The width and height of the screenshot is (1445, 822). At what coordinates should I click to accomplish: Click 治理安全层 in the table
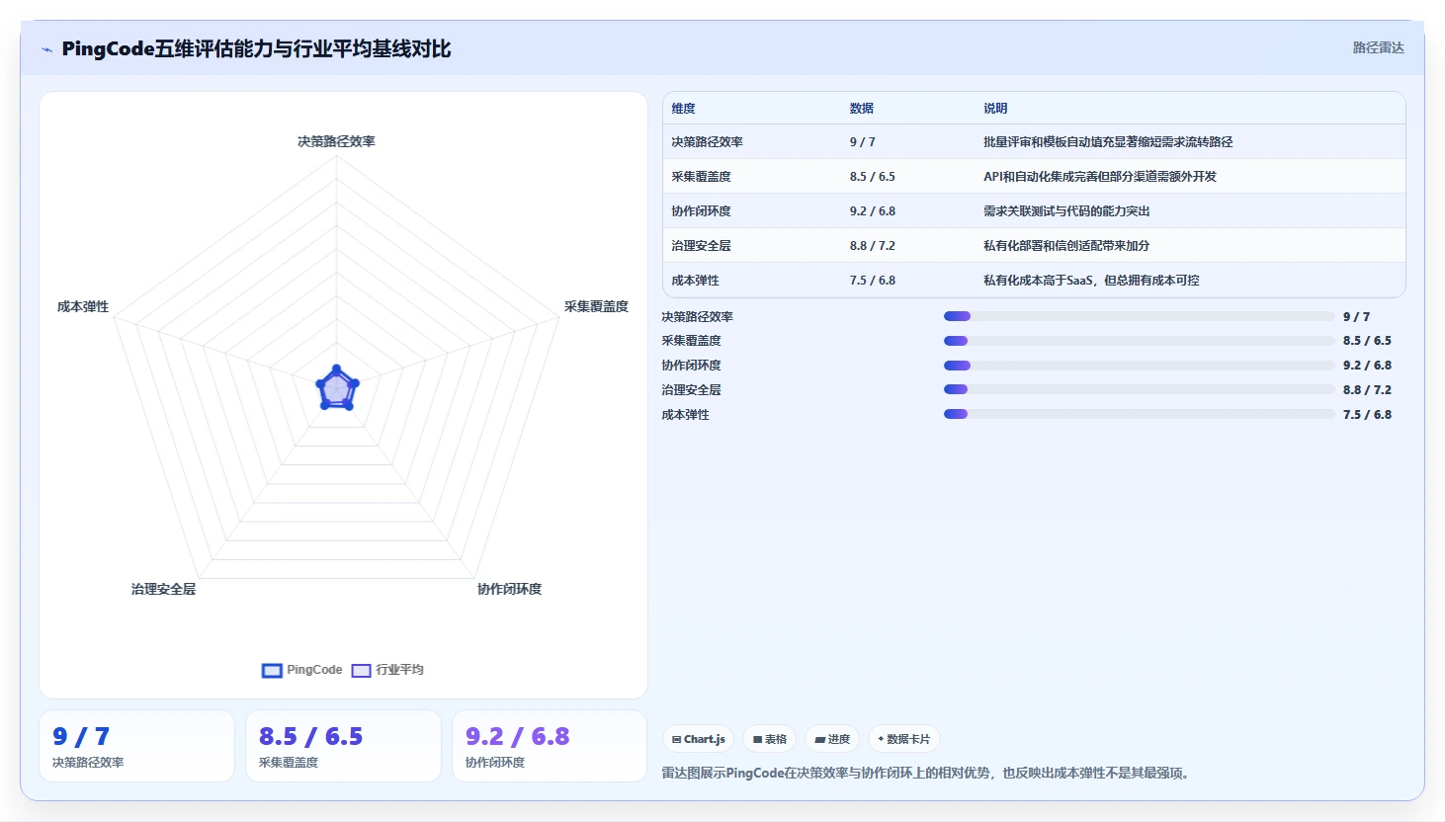pos(702,246)
